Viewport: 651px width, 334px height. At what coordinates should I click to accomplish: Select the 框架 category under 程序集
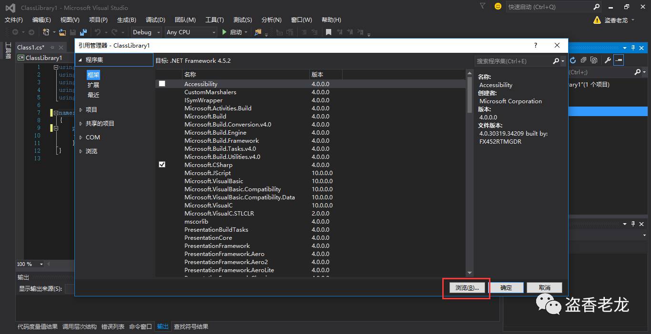[x=93, y=75]
